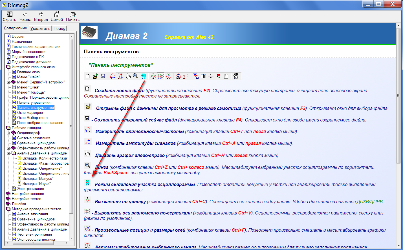The height and width of the screenshot is (250, 403).
Task: Click the blue funnel filter icon in the toolbar picture
Action: click(x=196, y=76)
